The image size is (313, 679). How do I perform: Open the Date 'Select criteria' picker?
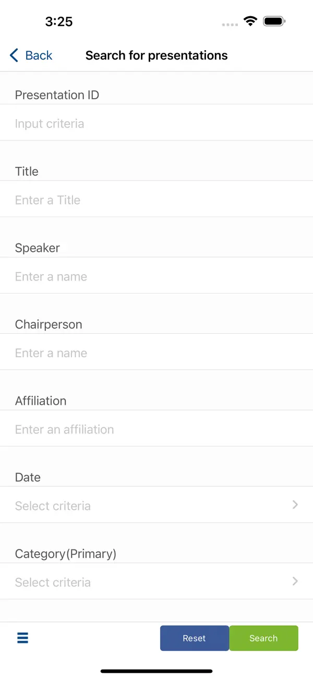[146, 506]
